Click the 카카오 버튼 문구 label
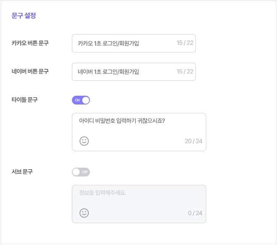This screenshot has height=245, width=277. (x=30, y=43)
